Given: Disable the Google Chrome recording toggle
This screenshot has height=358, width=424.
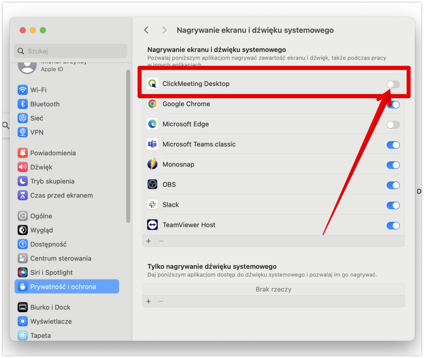Looking at the screenshot, I should pyautogui.click(x=393, y=105).
